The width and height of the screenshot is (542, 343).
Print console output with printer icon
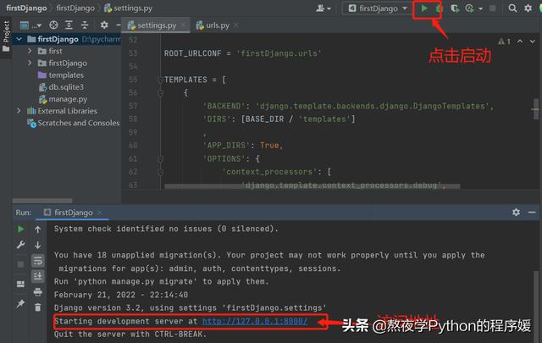click(37, 292)
